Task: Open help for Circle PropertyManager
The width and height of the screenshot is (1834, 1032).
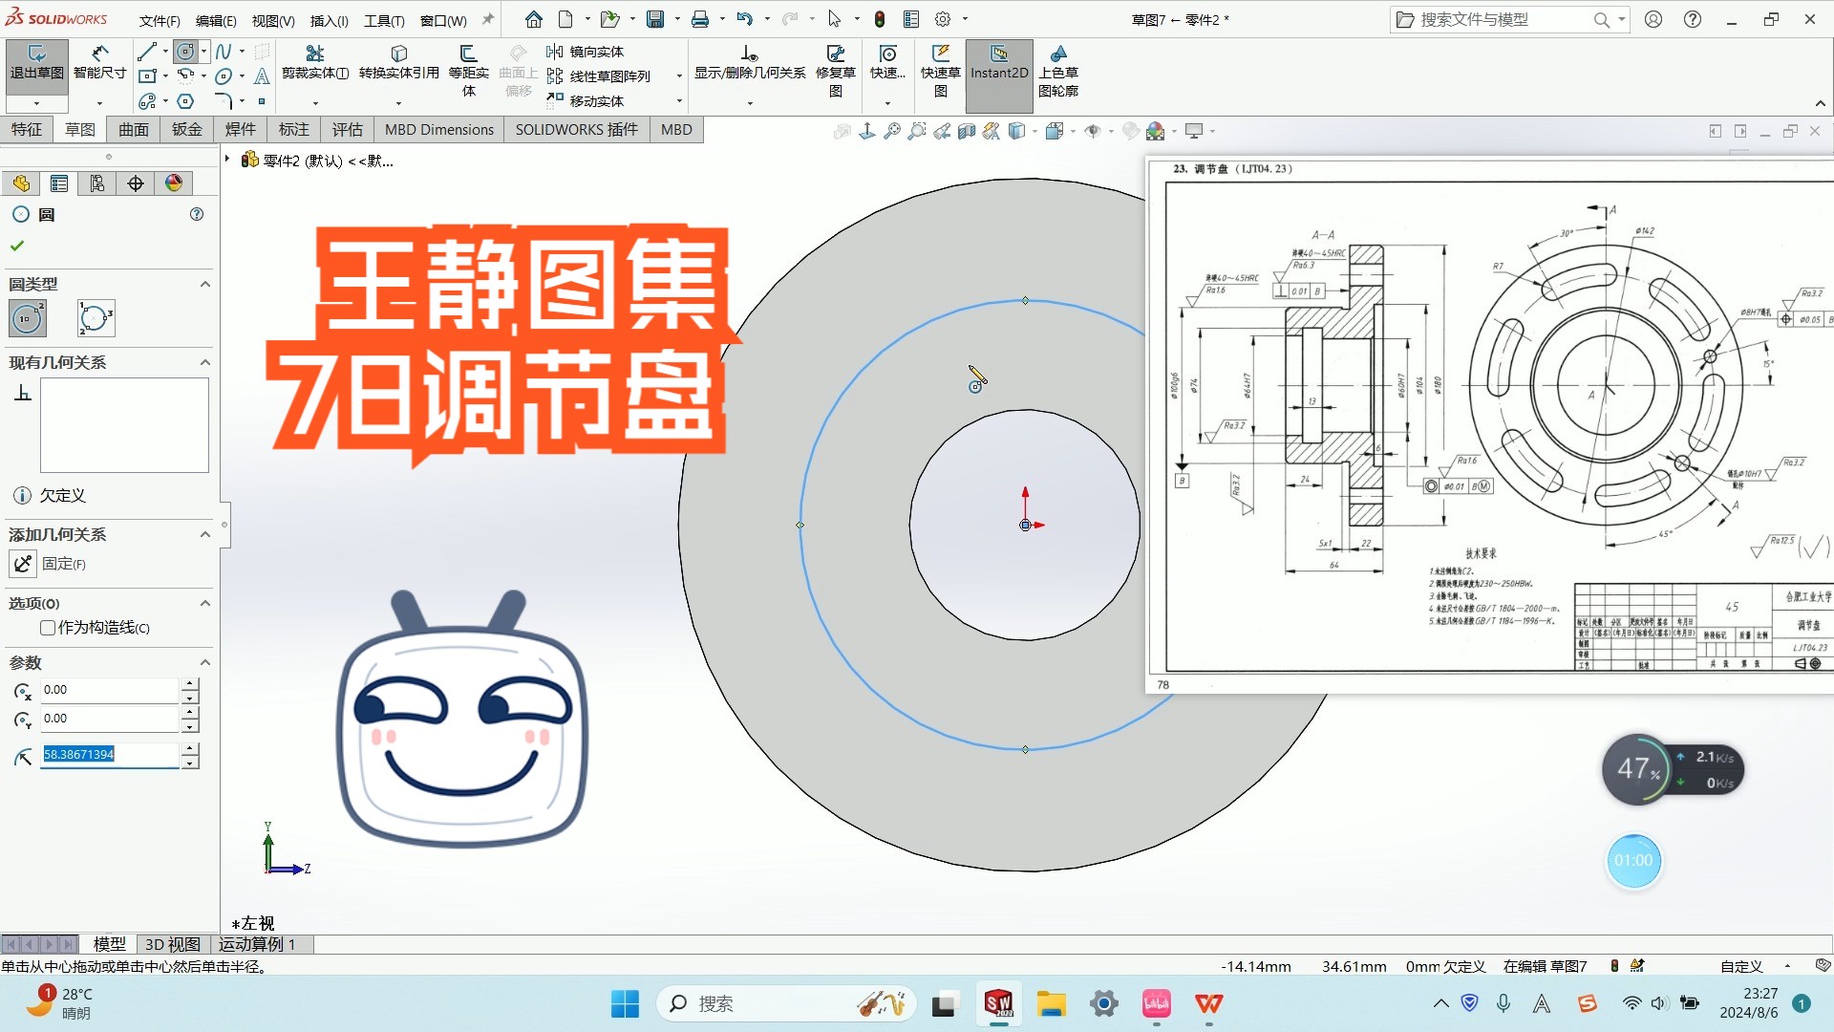Action: pos(197,214)
